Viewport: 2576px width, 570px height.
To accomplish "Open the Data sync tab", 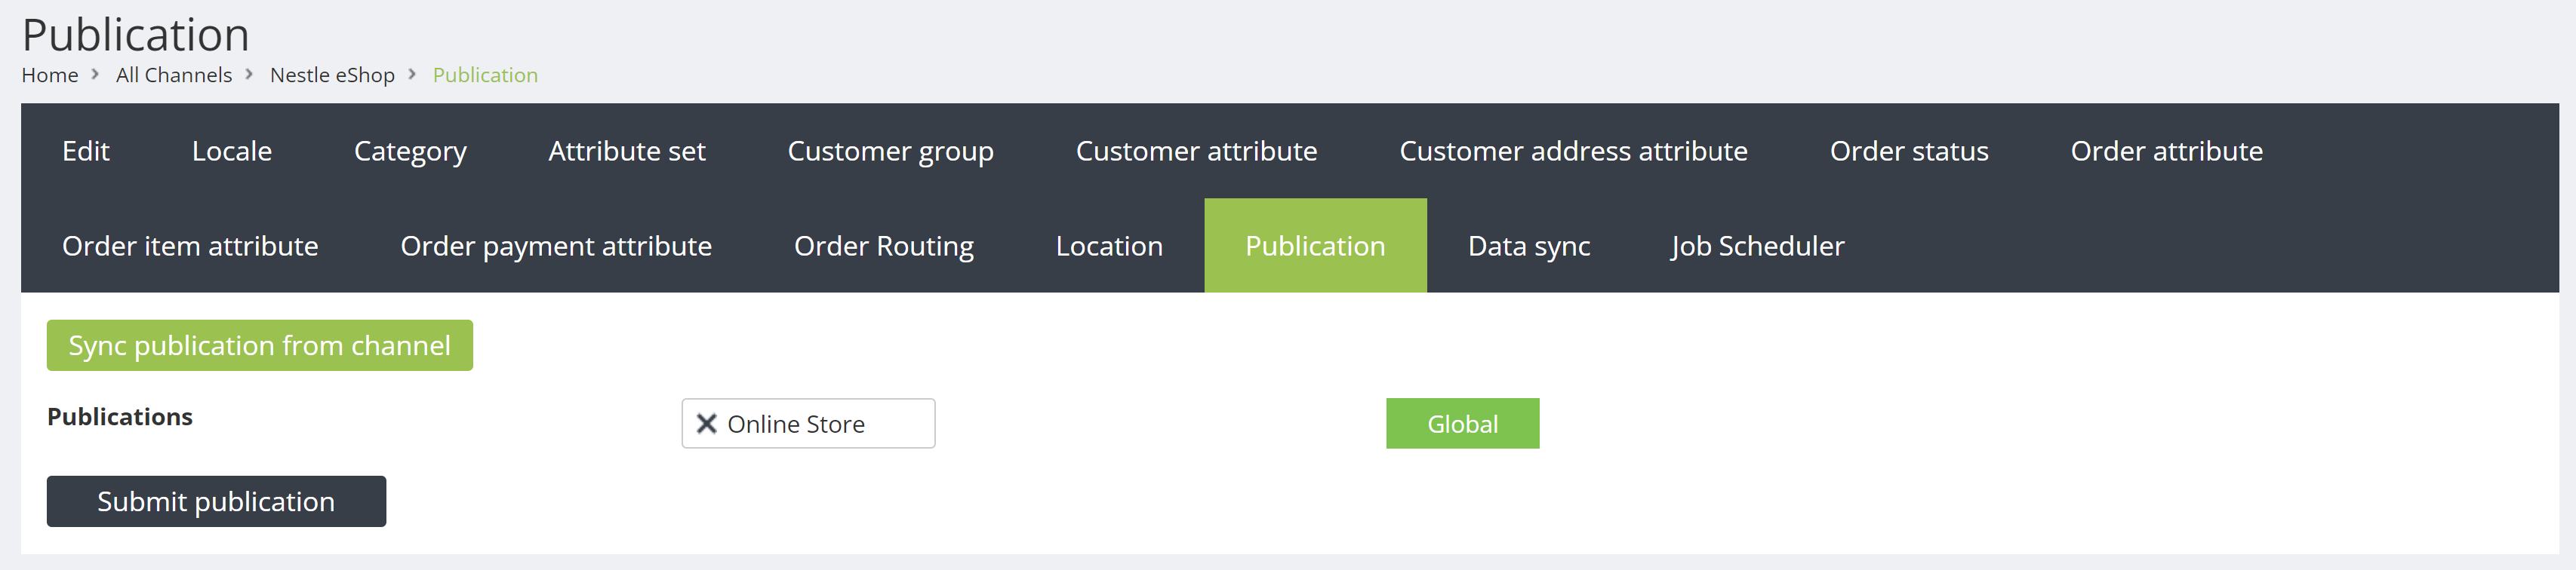I will coord(1529,246).
